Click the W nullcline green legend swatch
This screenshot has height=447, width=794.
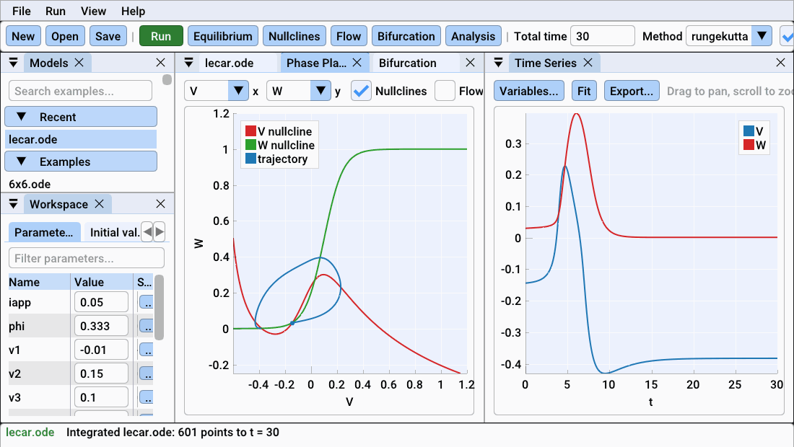coord(250,145)
